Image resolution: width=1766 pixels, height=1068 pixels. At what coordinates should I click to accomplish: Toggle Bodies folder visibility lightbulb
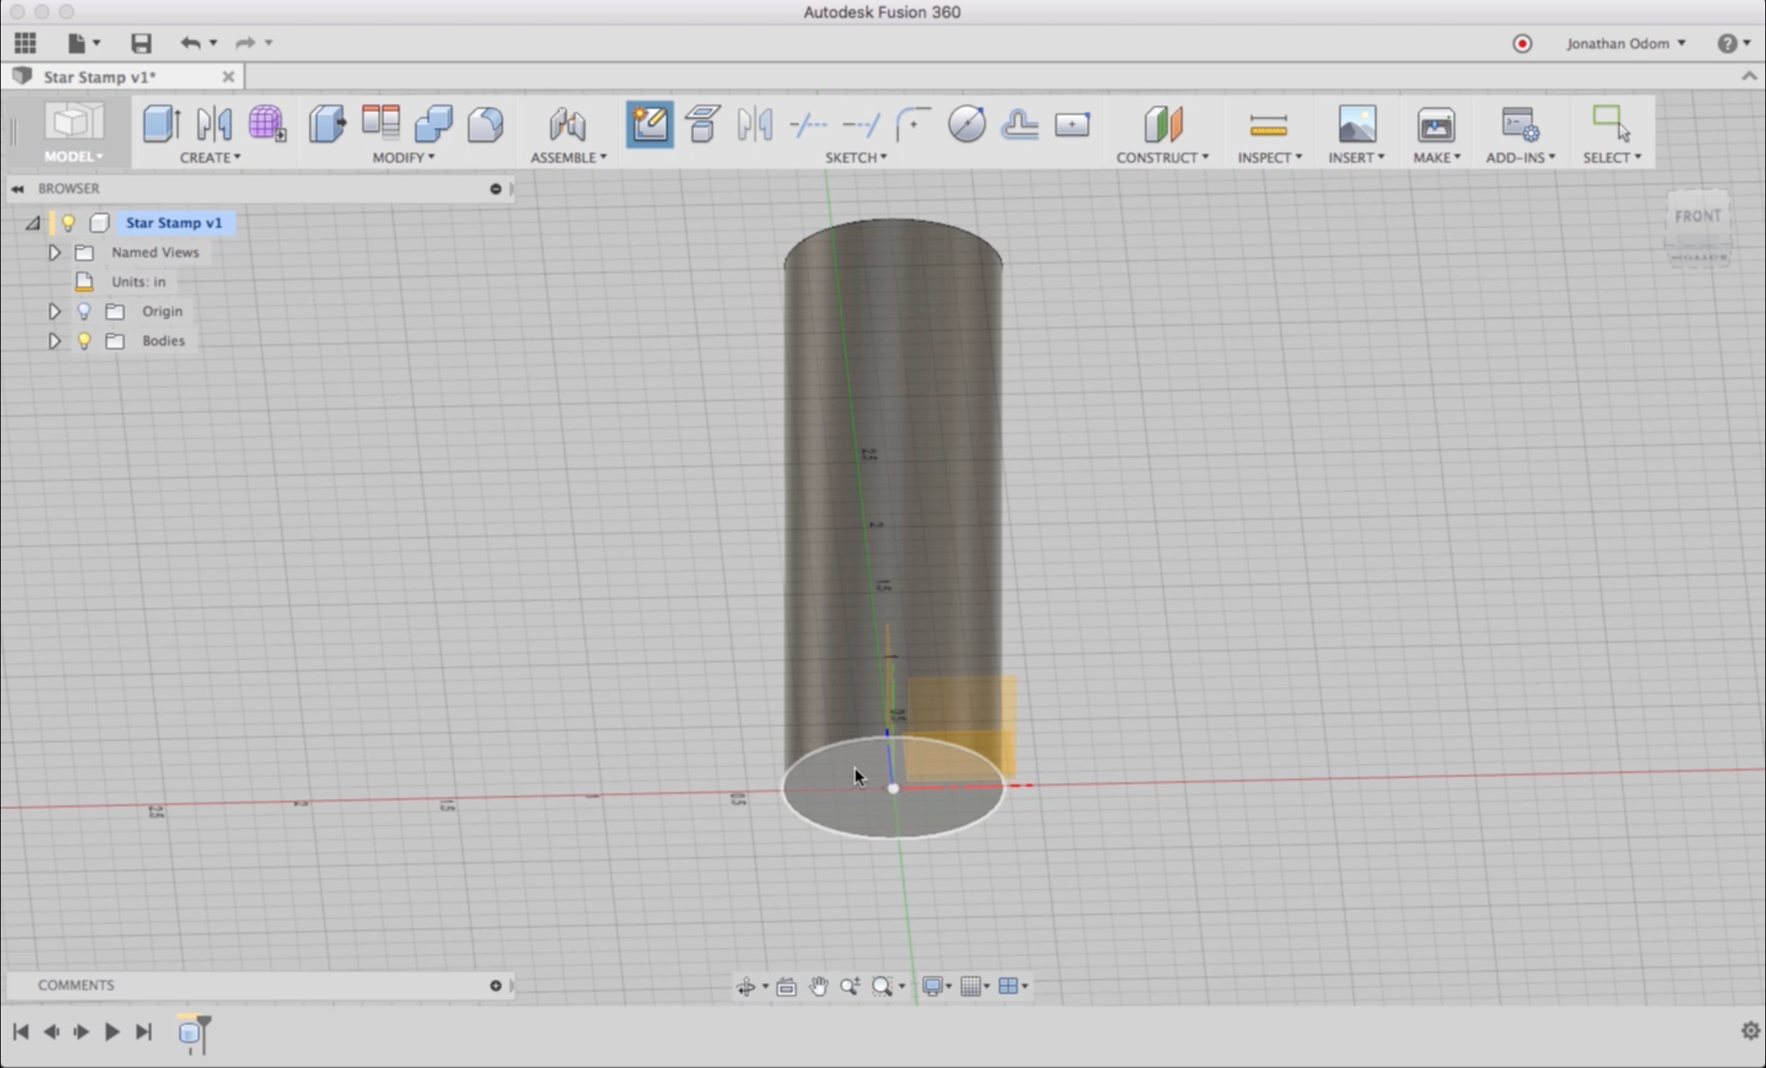coord(84,340)
